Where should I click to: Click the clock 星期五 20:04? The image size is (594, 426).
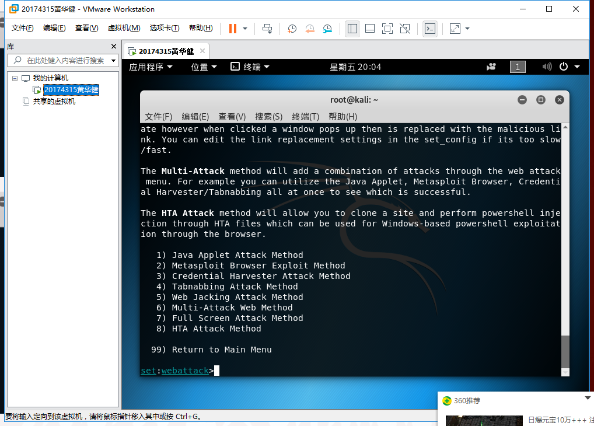(355, 67)
